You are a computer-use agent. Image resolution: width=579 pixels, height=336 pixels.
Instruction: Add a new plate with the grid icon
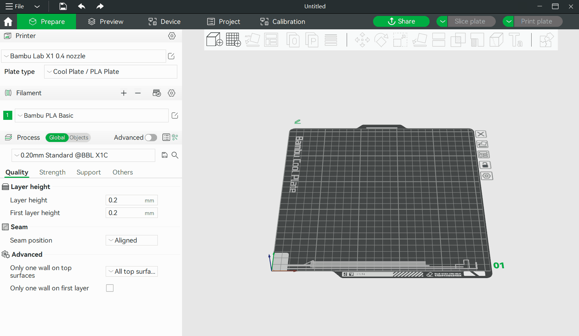pyautogui.click(x=233, y=39)
